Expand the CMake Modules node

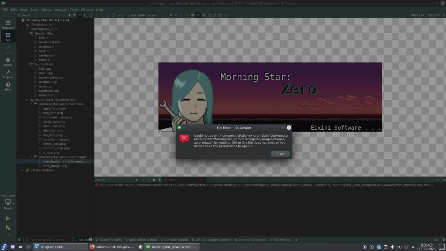[23, 170]
